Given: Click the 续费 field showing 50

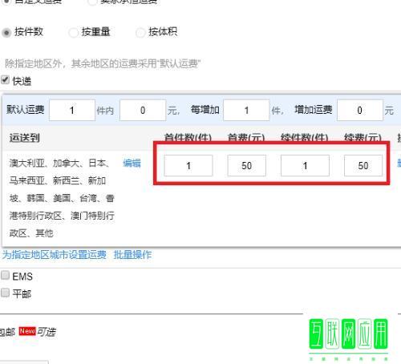Looking at the screenshot, I should (x=363, y=166).
